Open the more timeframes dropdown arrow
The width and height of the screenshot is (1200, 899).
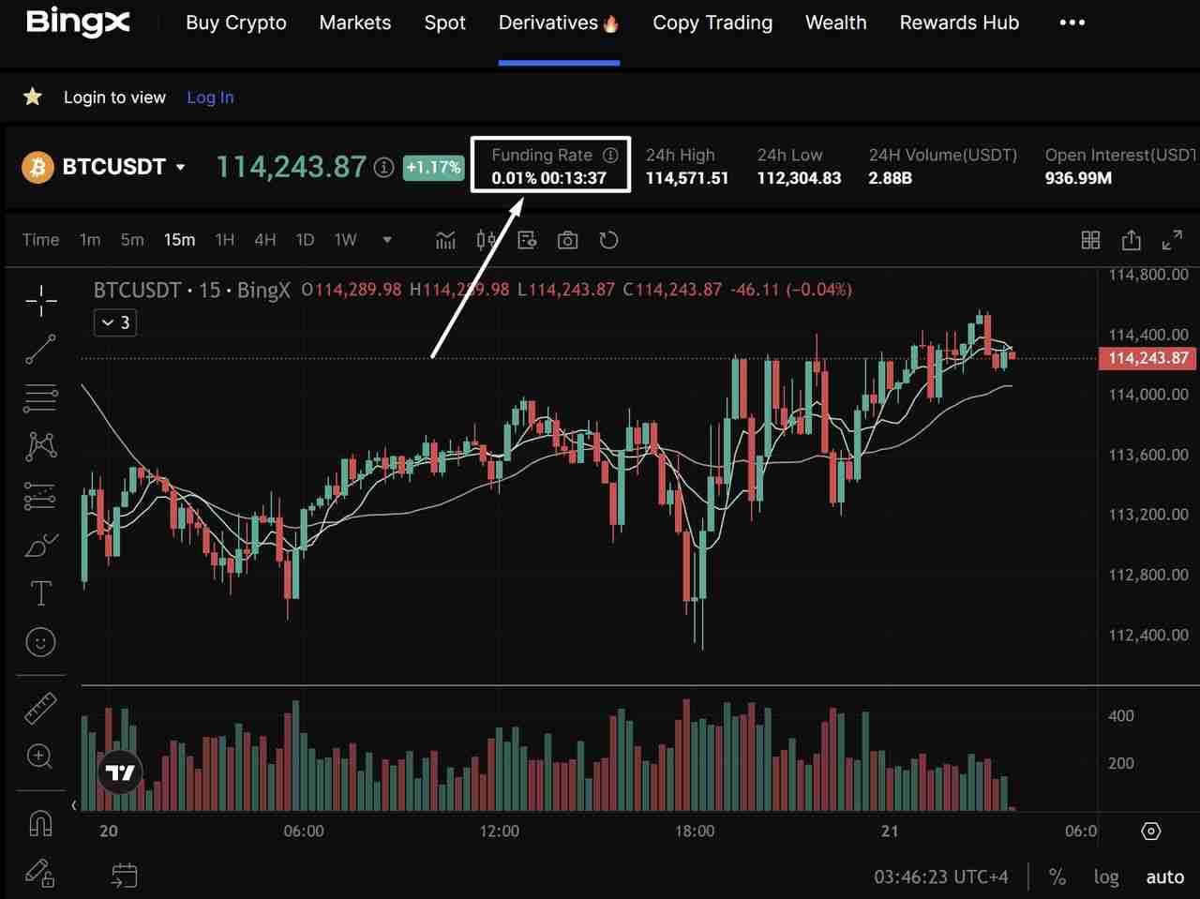pos(387,240)
